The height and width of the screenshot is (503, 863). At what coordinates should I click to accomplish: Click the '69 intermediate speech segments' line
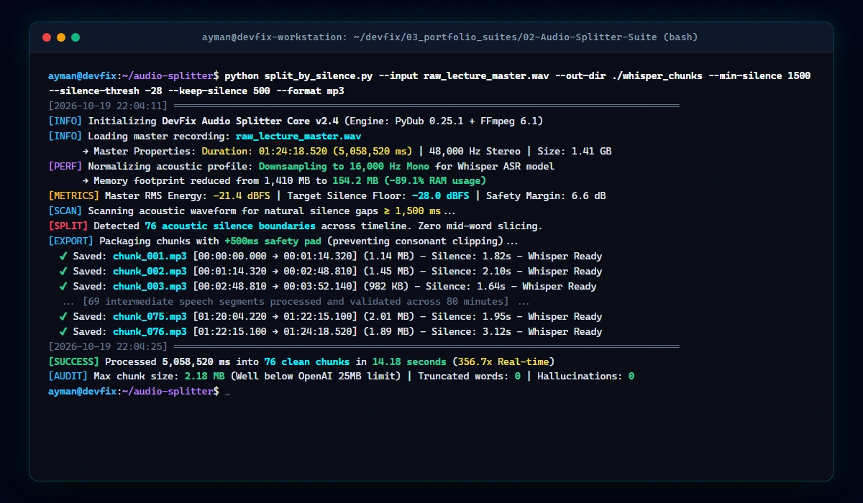295,302
